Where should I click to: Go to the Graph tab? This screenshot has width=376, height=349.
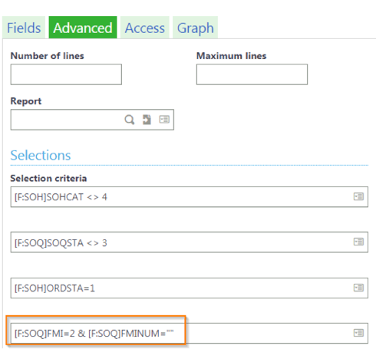[x=196, y=28]
